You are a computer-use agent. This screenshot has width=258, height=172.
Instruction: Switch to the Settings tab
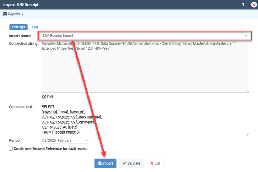coord(19,27)
